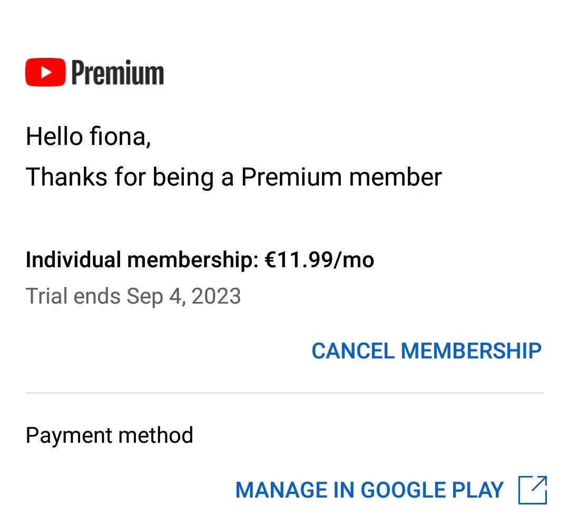This screenshot has width=569, height=525.
Task: Tap the €11.99/mo price text
Action: click(x=319, y=260)
